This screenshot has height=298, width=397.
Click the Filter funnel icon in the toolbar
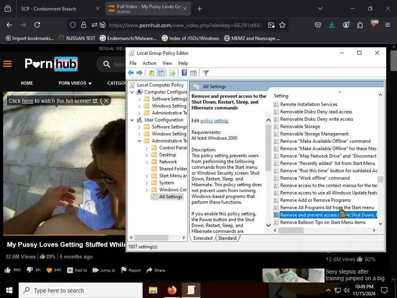205,73
